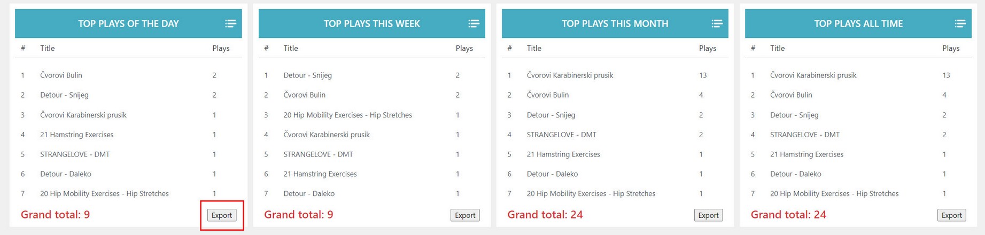Click the Plays column header in the daily table
985x235 pixels.
point(221,48)
